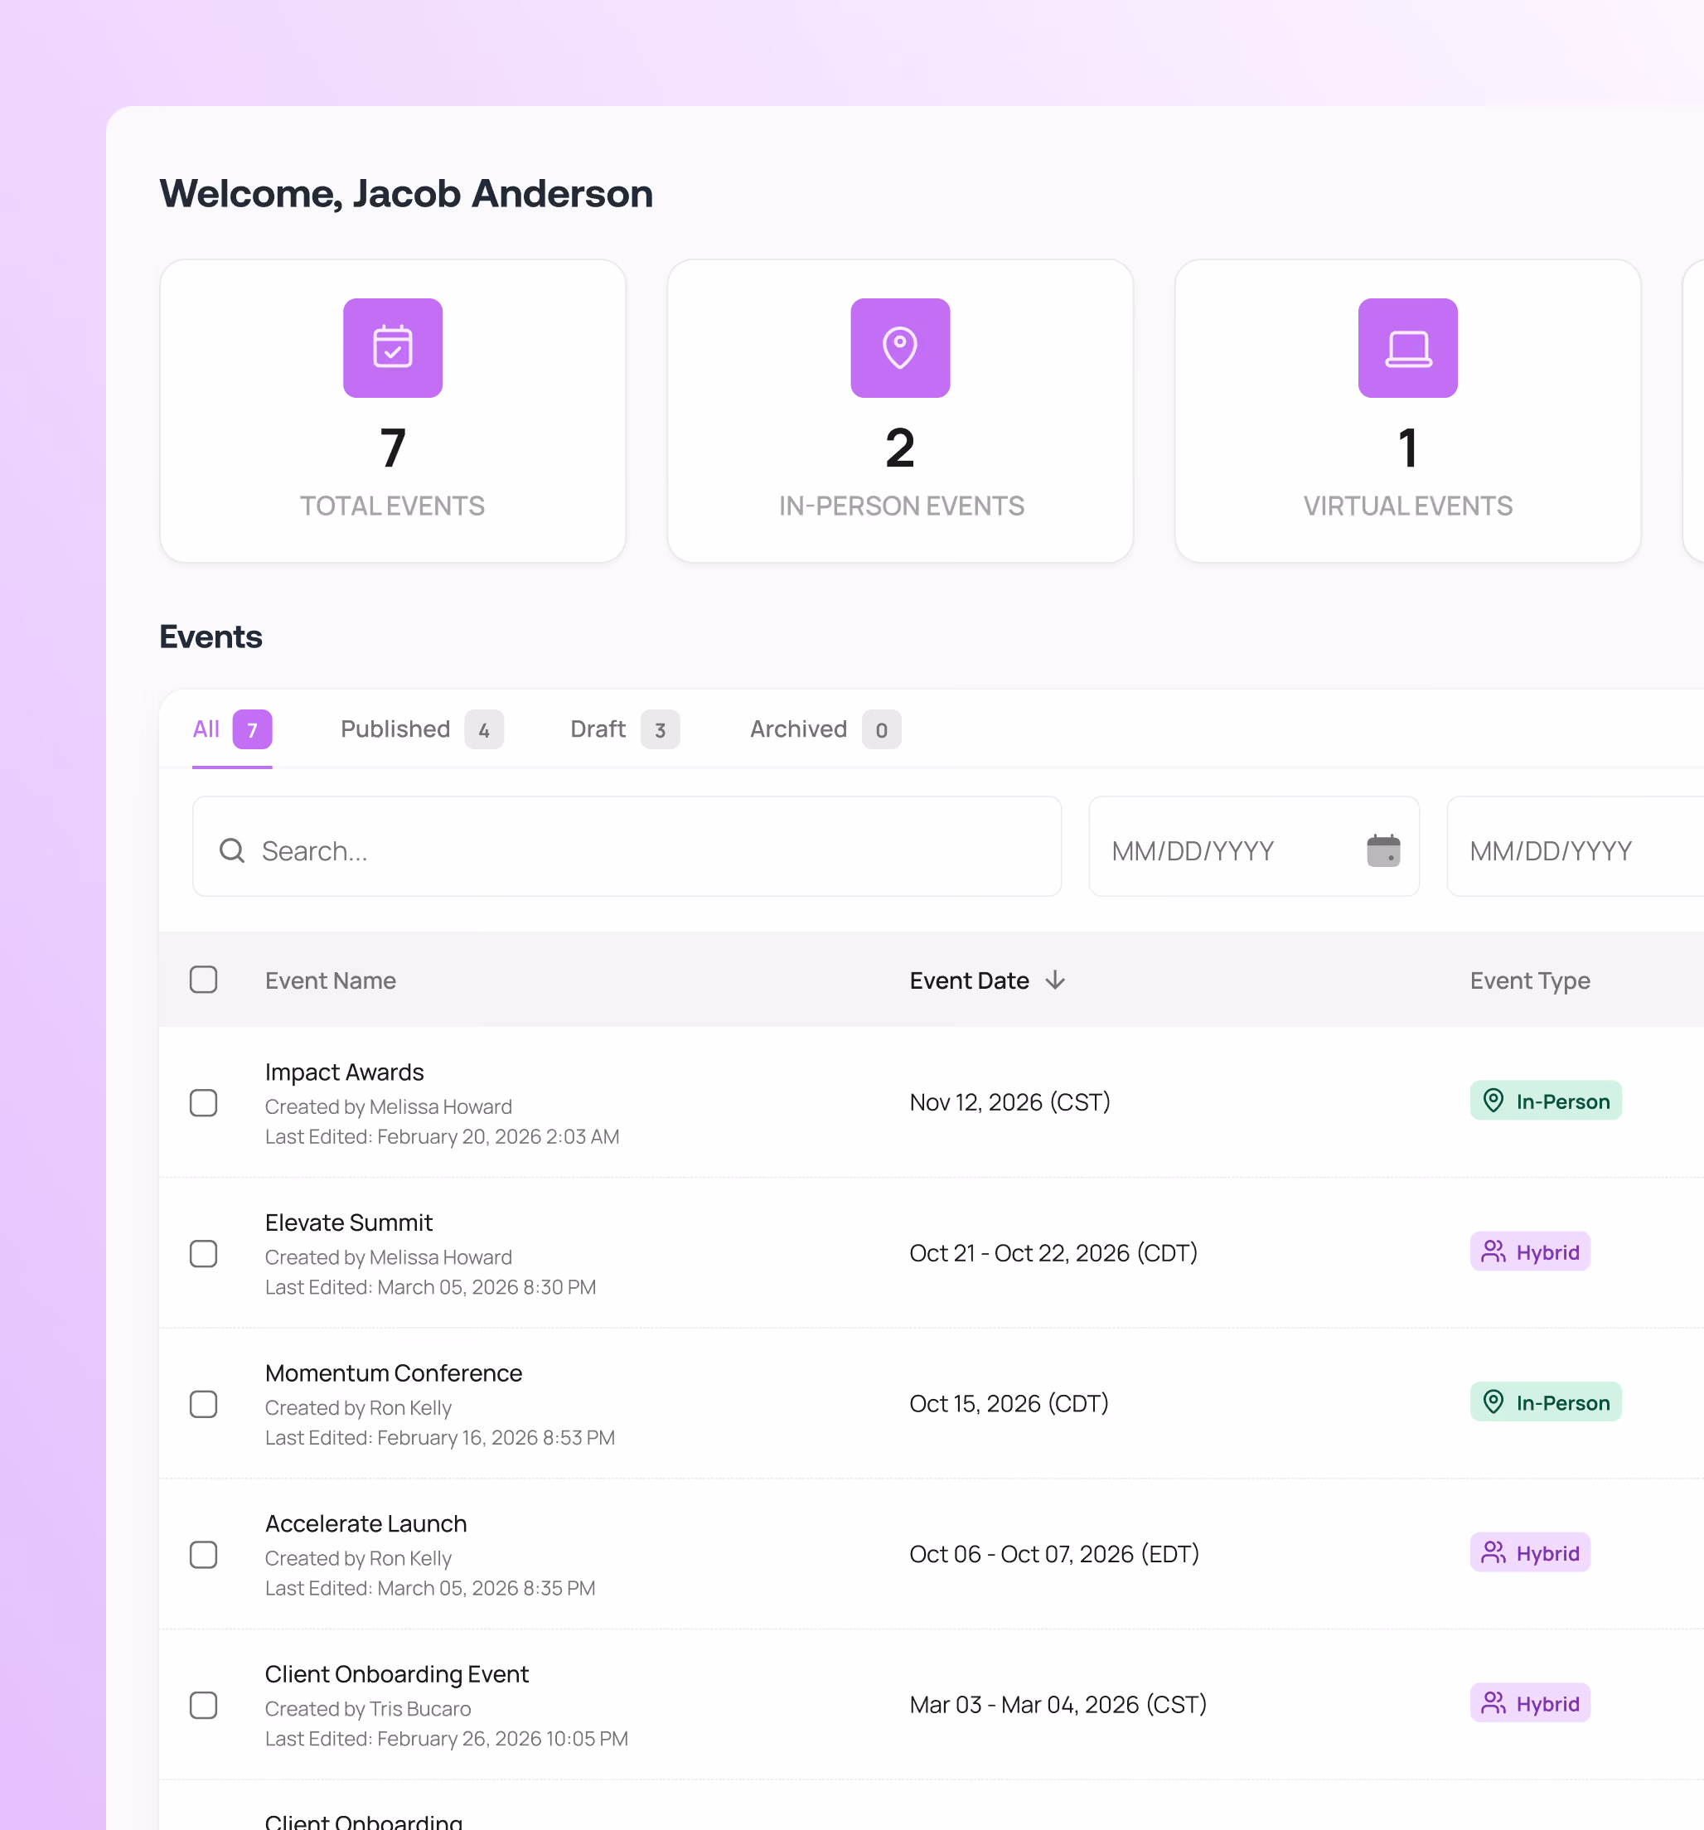
Task: Open the Impact Awards event
Action: click(343, 1072)
